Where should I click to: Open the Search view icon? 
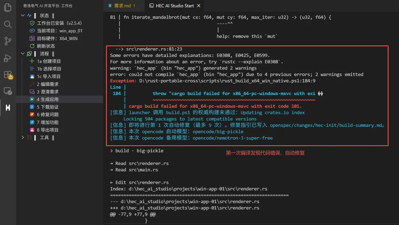(x=8, y=24)
